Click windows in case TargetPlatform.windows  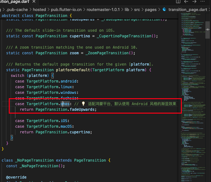(x=68, y=93)
